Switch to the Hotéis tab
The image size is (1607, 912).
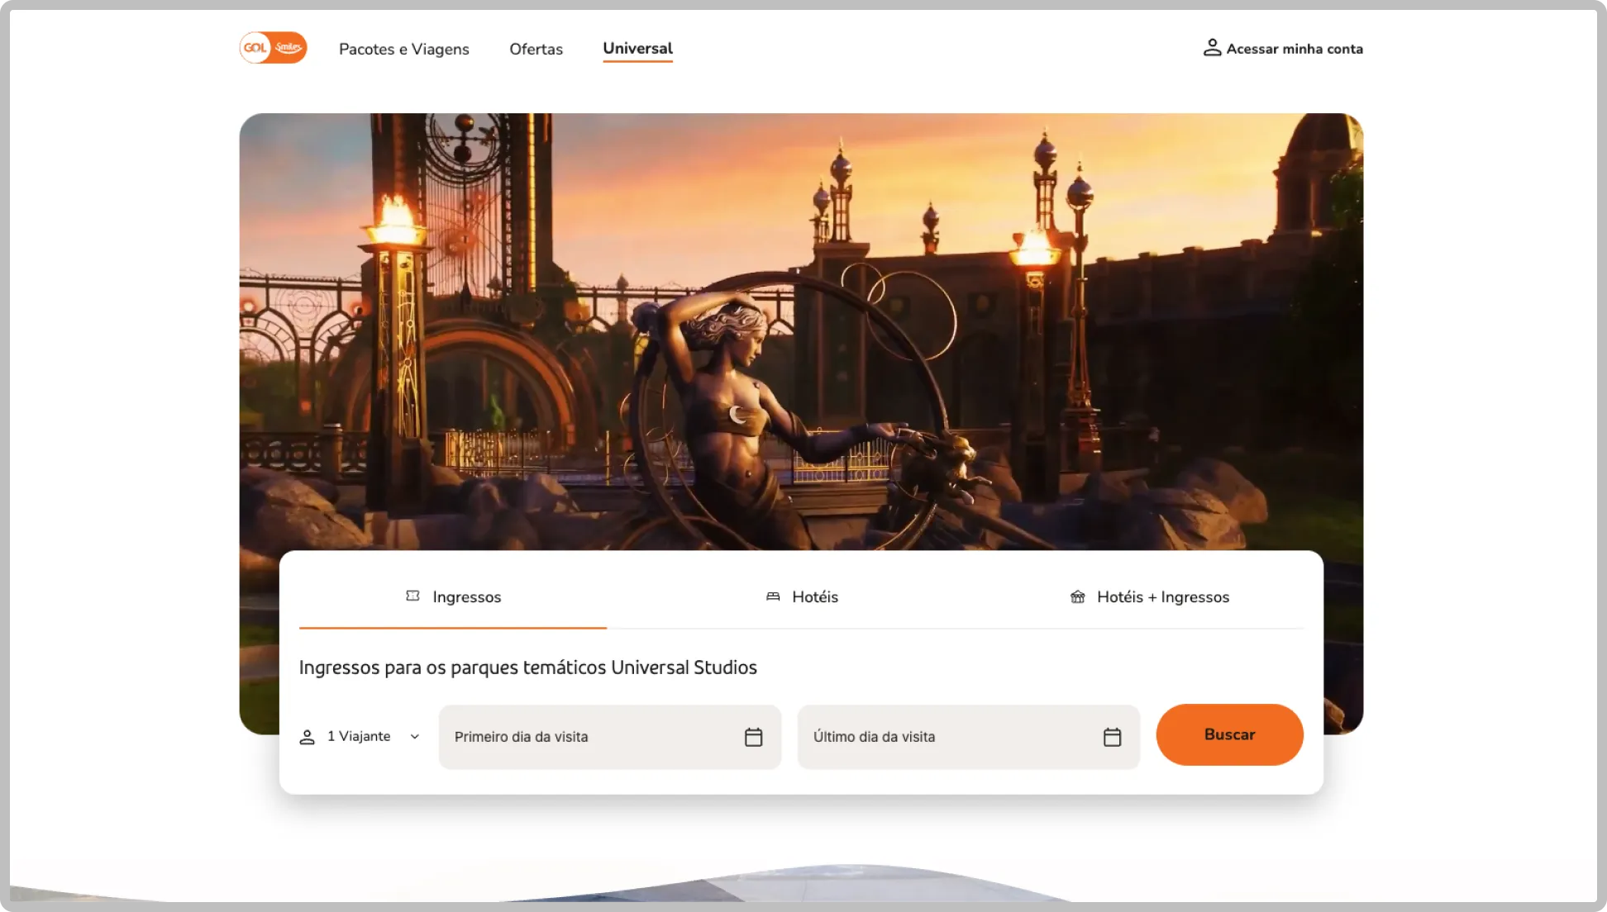(802, 596)
